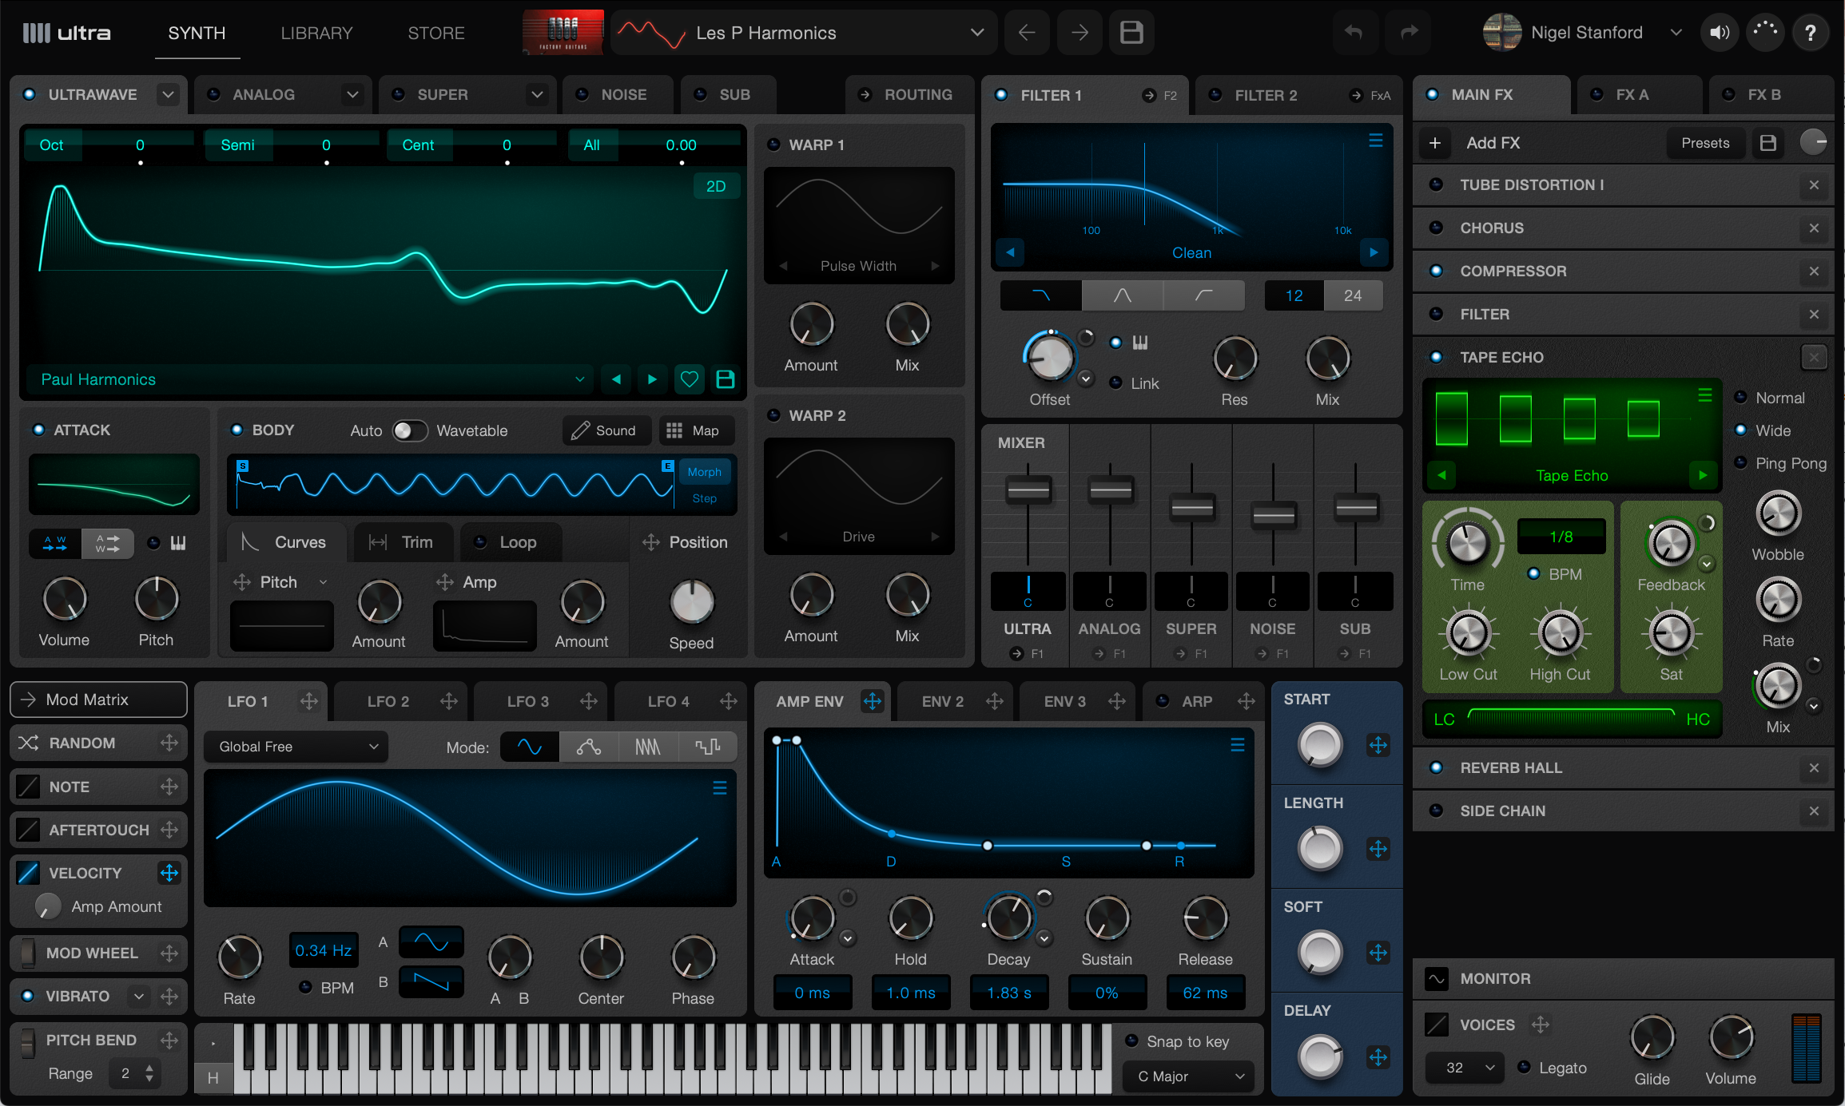
Task: Favorite the Paul Harmonics wavetable with the heart icon
Action: pos(689,379)
